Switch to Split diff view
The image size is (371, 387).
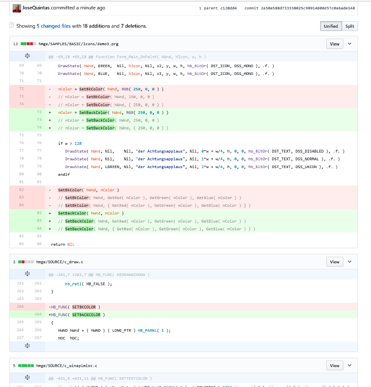pos(349,26)
